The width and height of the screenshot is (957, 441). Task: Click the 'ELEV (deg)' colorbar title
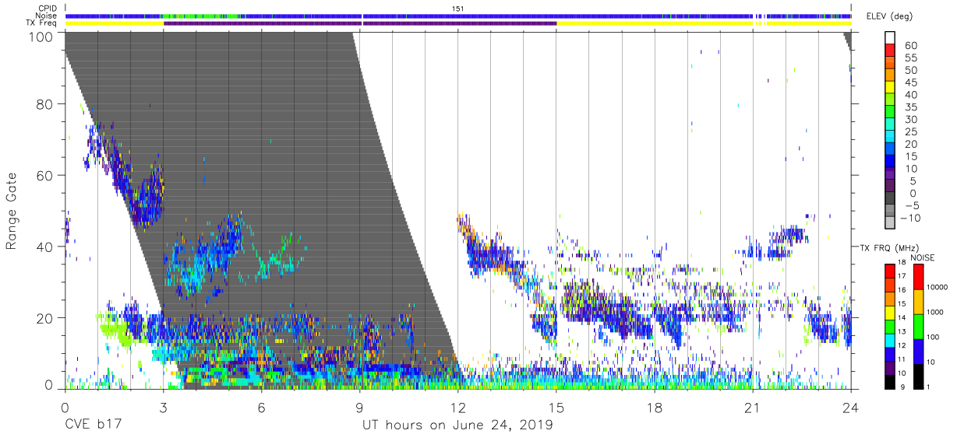point(889,16)
